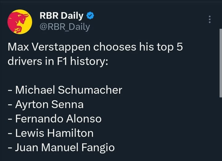
Task: Click the blue verified checkmark badge
Action: point(90,15)
